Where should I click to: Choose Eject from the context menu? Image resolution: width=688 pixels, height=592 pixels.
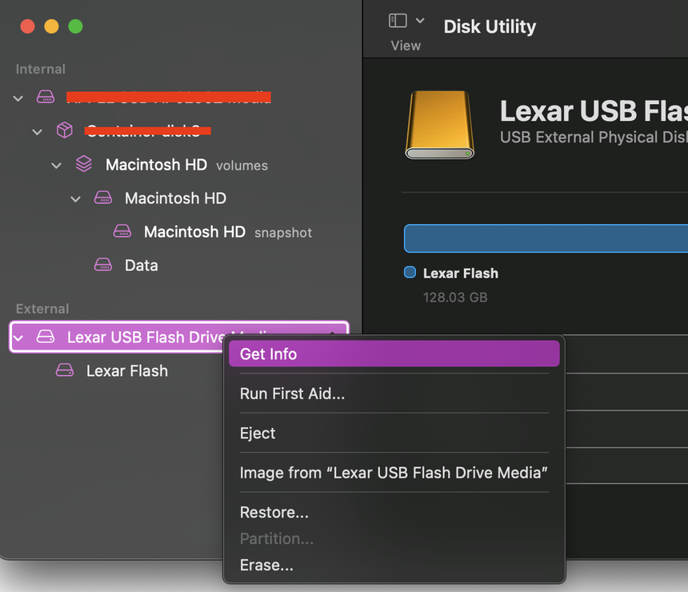(x=258, y=433)
